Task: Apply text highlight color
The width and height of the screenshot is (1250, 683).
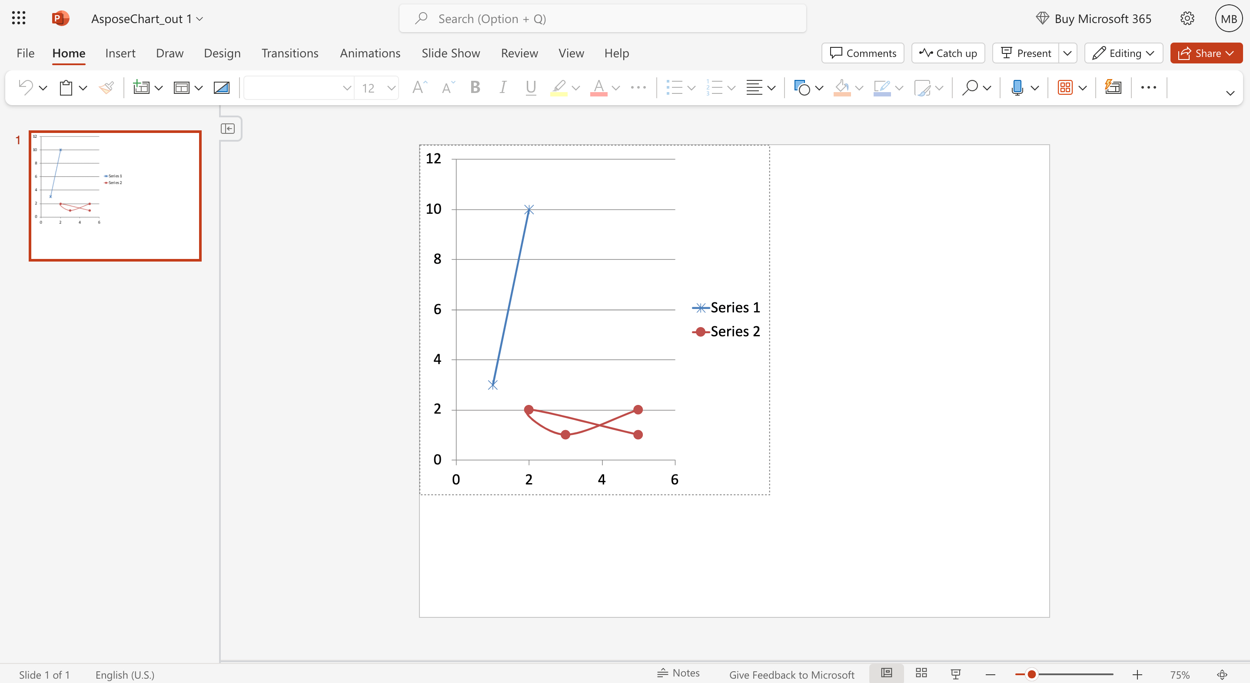Action: click(559, 87)
